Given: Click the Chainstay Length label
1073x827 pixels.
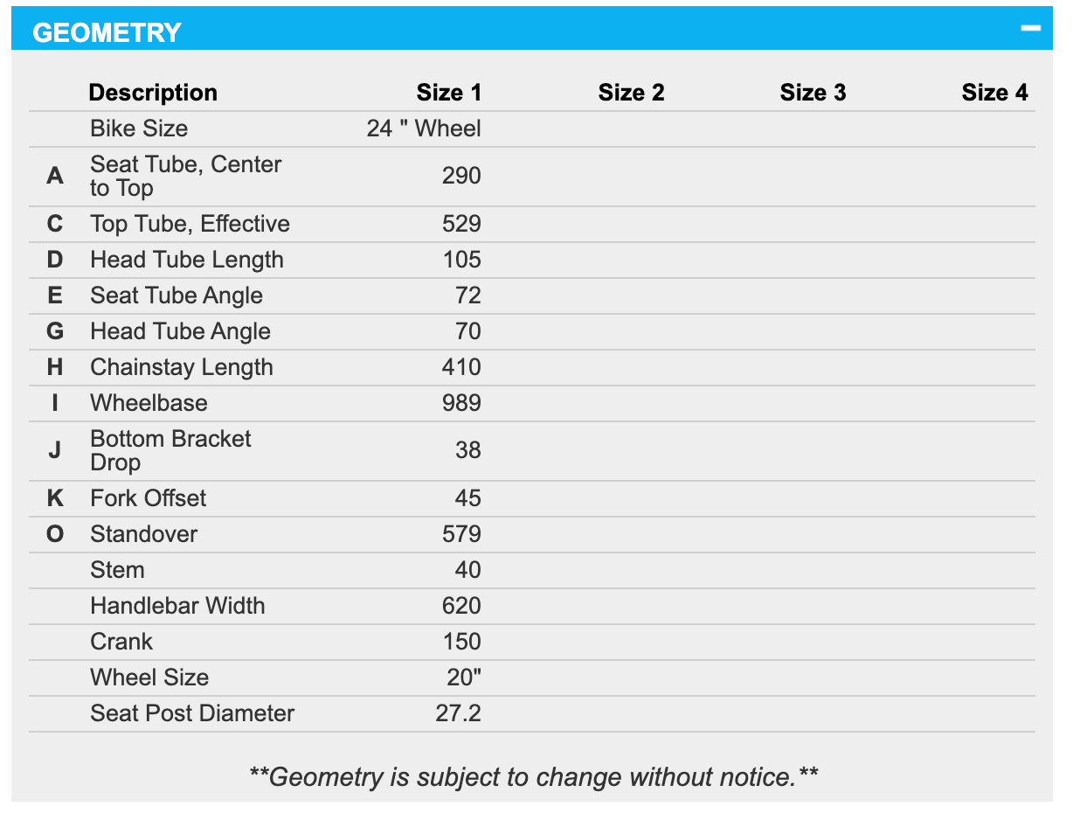Looking at the screenshot, I should [x=182, y=367].
